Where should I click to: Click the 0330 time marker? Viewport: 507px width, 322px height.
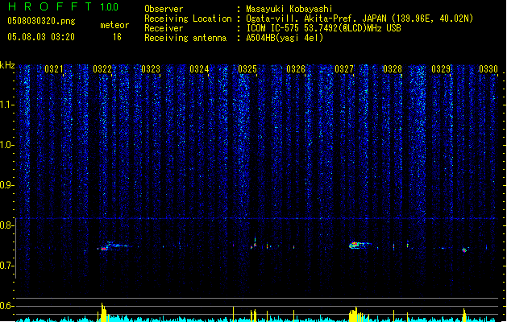click(x=488, y=69)
